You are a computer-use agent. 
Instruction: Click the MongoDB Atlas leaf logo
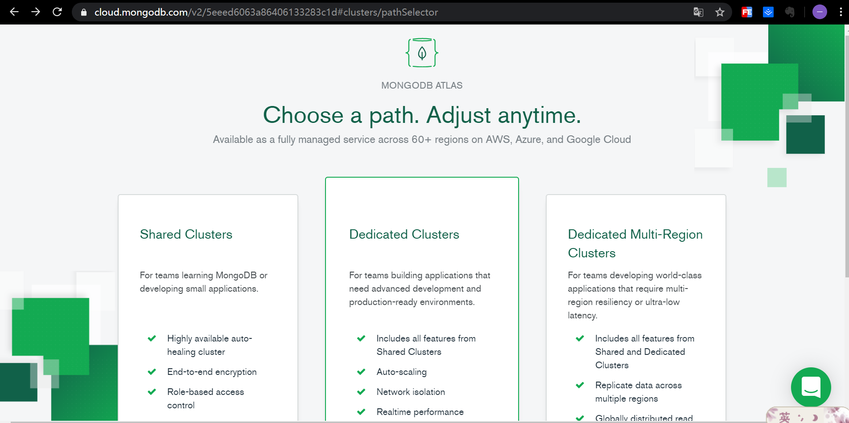click(422, 53)
